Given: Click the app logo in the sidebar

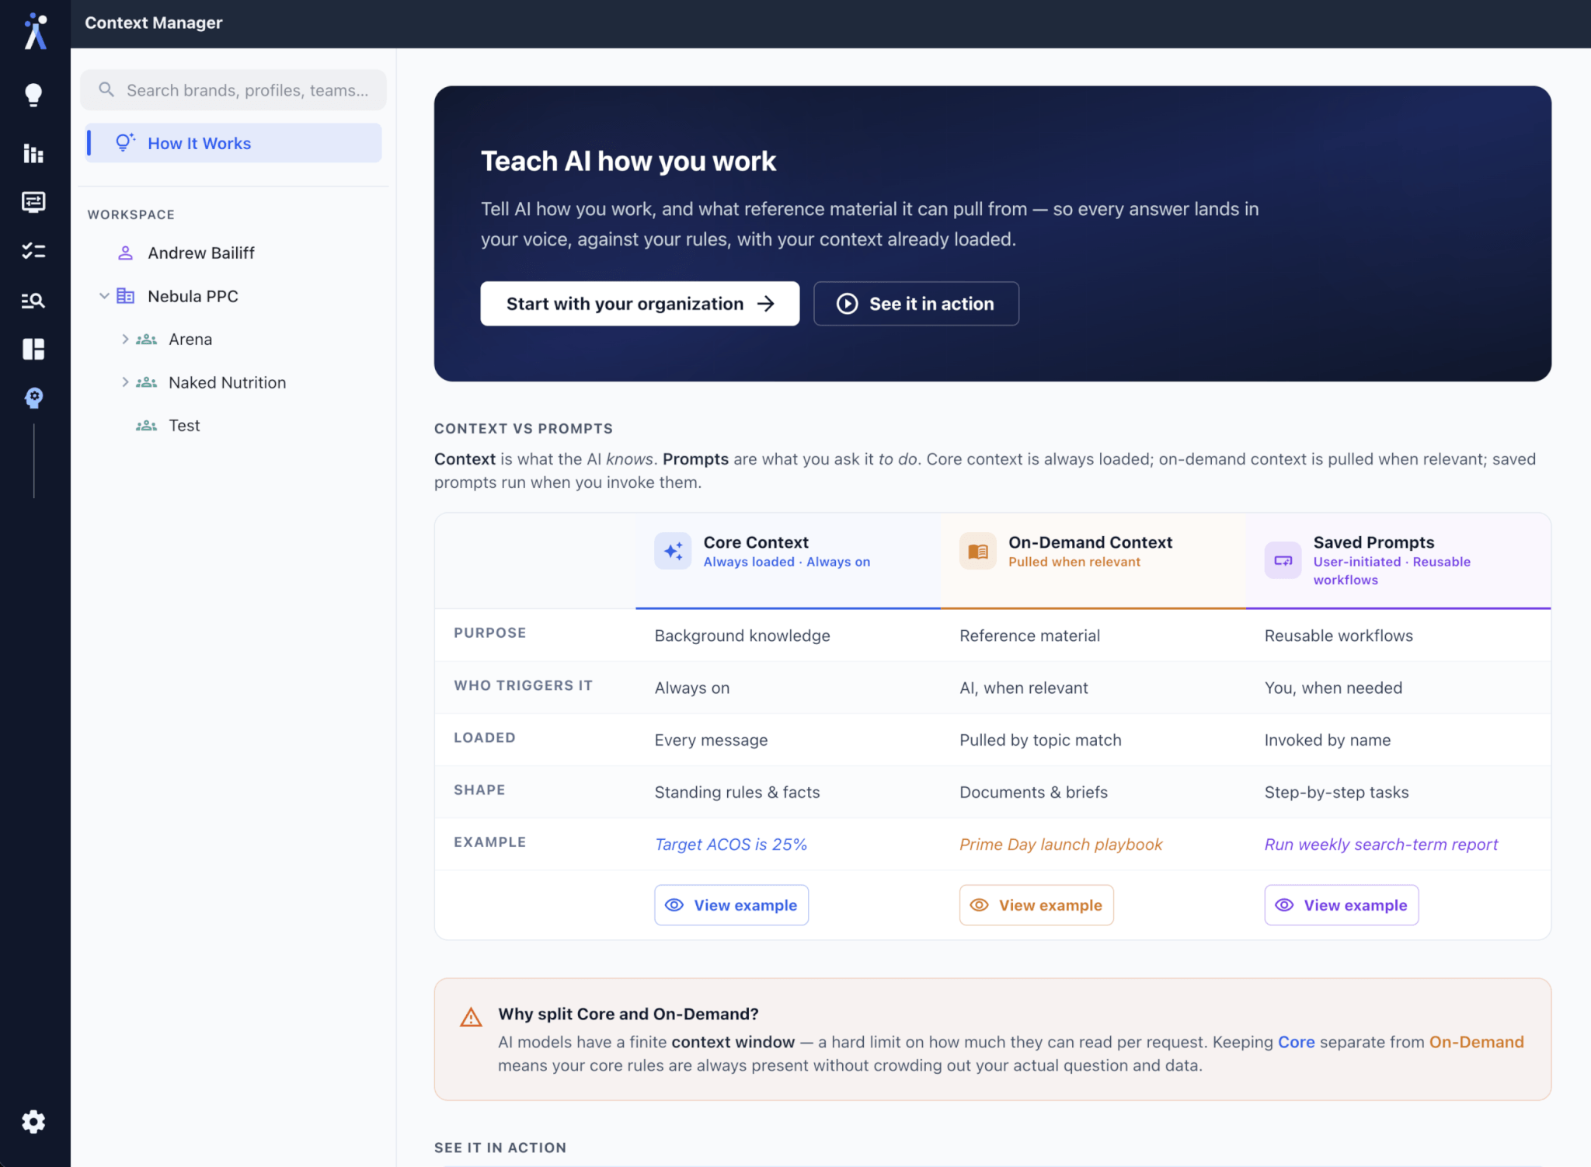Looking at the screenshot, I should 35,30.
